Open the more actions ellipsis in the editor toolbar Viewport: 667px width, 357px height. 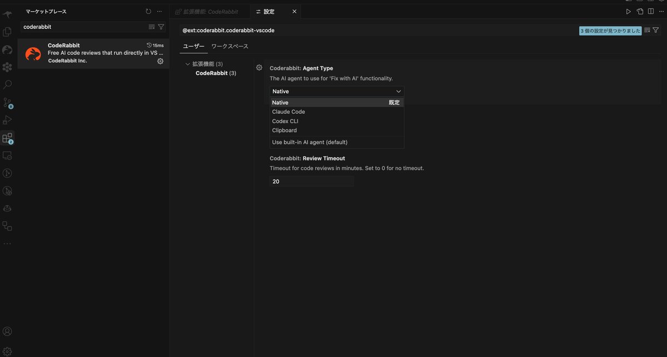point(661,11)
